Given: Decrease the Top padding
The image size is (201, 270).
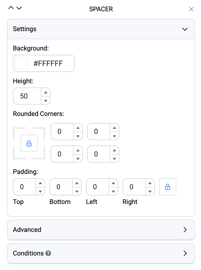Looking at the screenshot, I should tap(40, 191).
